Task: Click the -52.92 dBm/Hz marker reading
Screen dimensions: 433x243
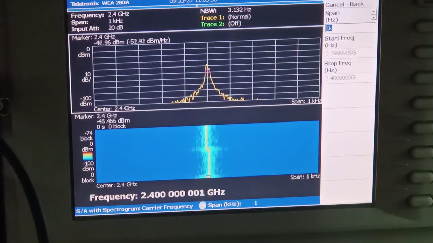Action: point(148,41)
